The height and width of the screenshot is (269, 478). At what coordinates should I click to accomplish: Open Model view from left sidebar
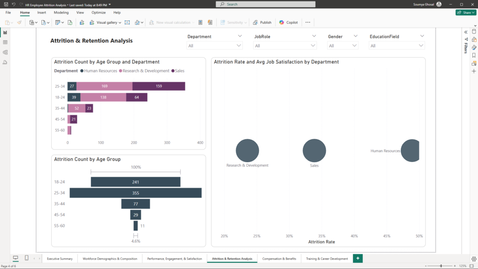(x=5, y=52)
